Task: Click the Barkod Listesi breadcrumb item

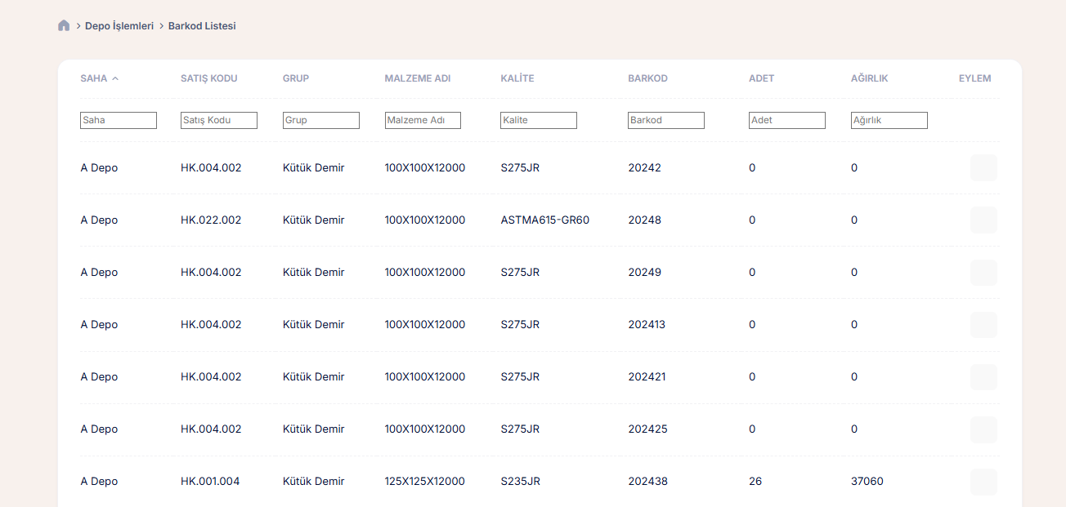Action: tap(202, 26)
